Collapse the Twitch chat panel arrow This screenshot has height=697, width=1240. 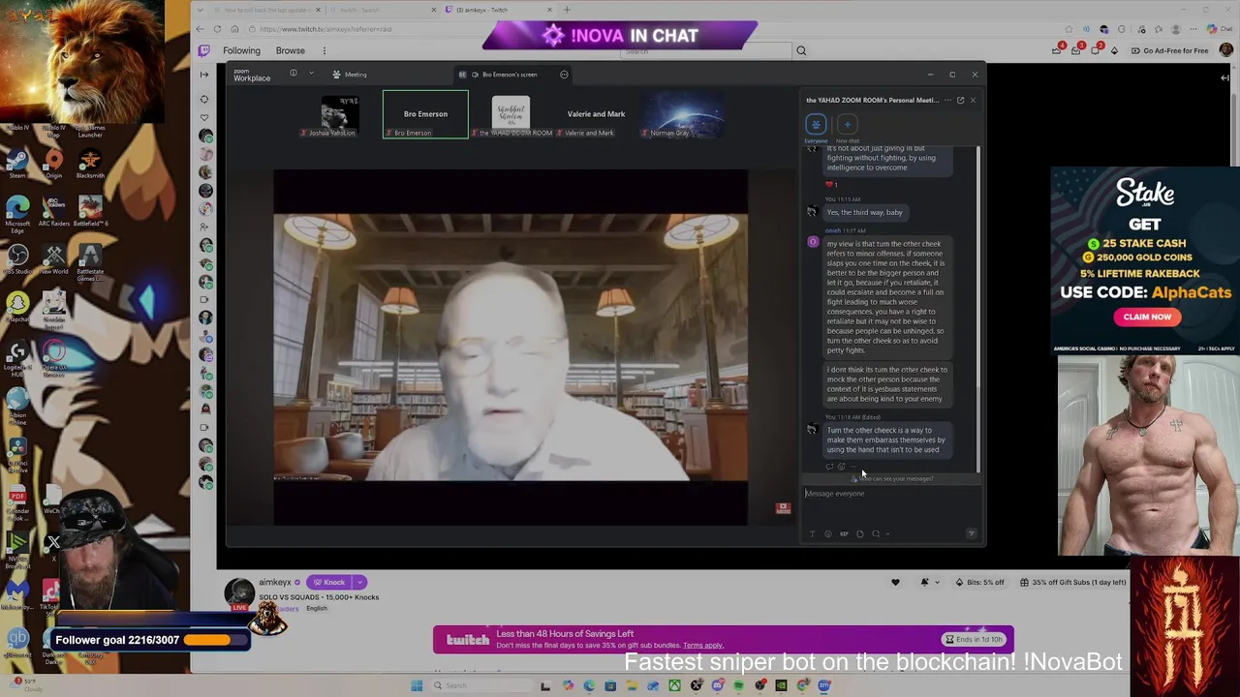(1225, 77)
